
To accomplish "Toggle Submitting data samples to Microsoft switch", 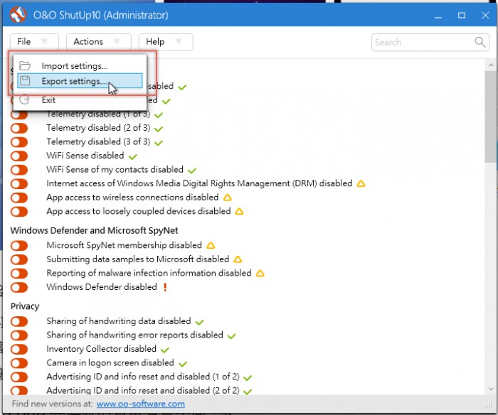I will tap(19, 259).
